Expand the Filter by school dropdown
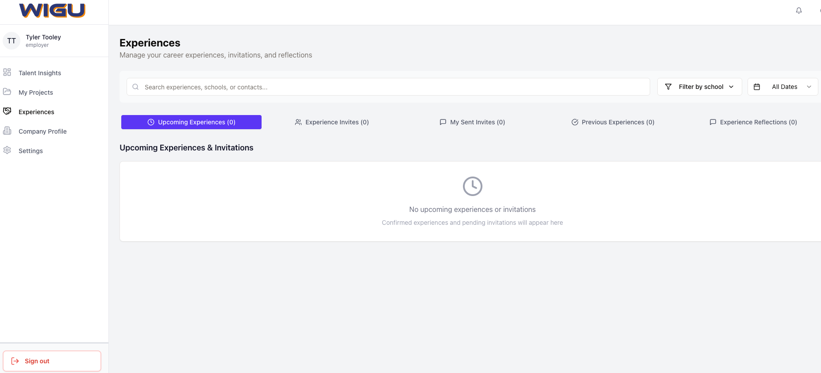Viewport: 821px width, 373px height. click(x=700, y=87)
